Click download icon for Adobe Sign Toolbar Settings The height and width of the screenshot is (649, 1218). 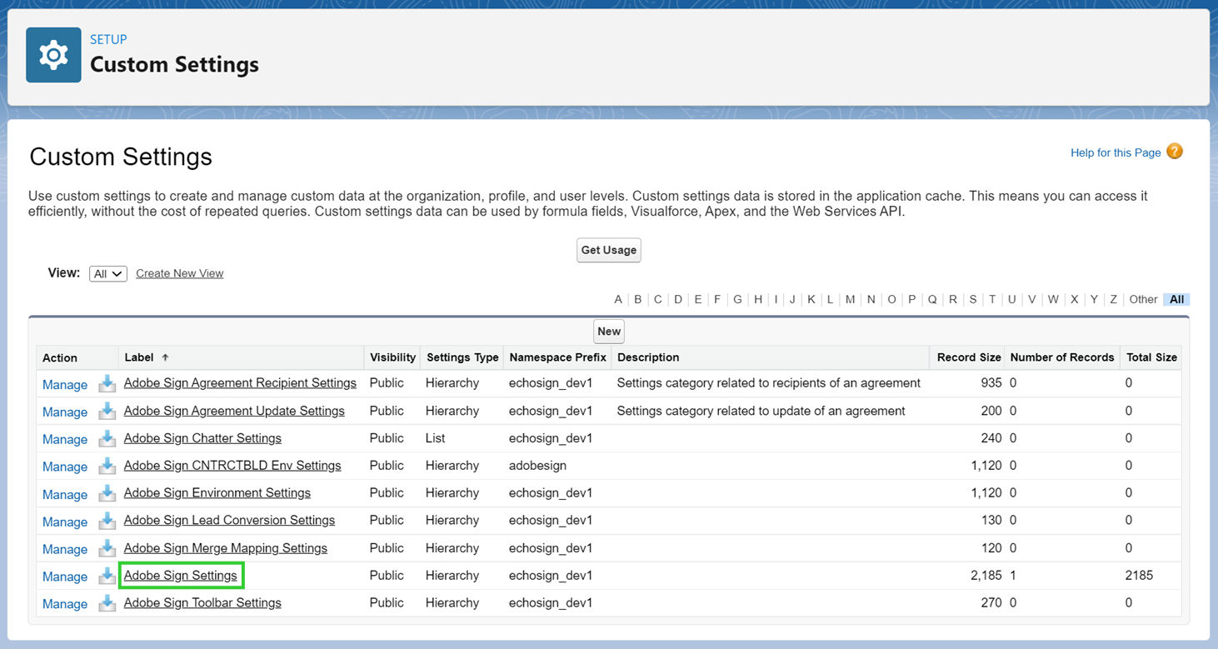pos(107,604)
